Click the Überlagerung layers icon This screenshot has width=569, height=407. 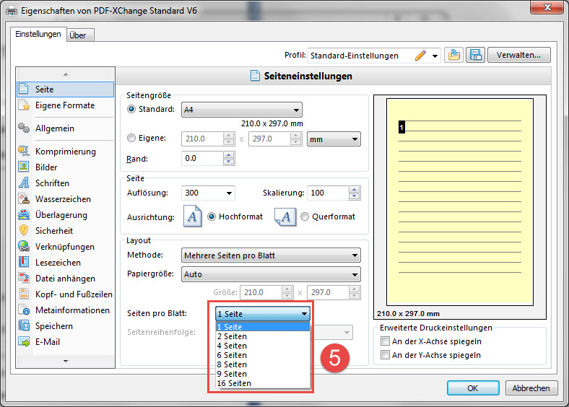click(24, 215)
